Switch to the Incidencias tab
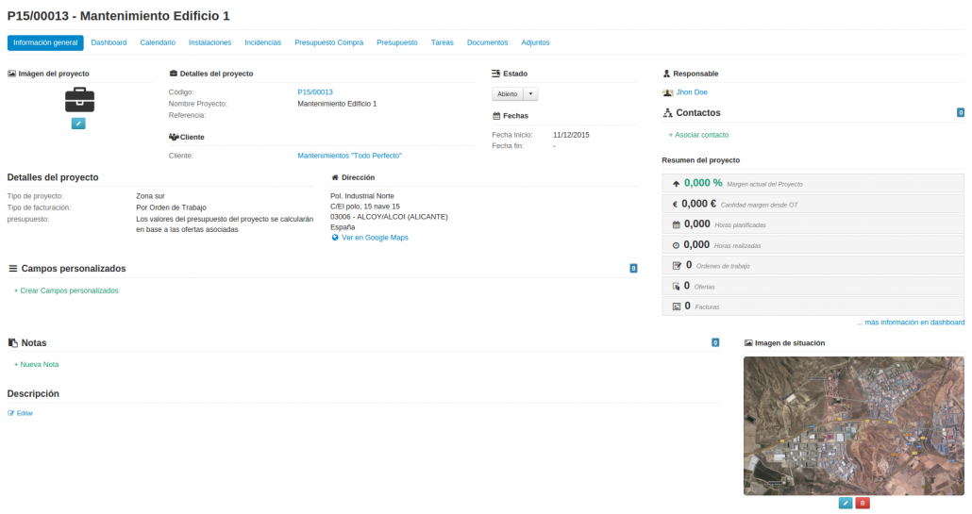The width and height of the screenshot is (972, 514). point(262,42)
